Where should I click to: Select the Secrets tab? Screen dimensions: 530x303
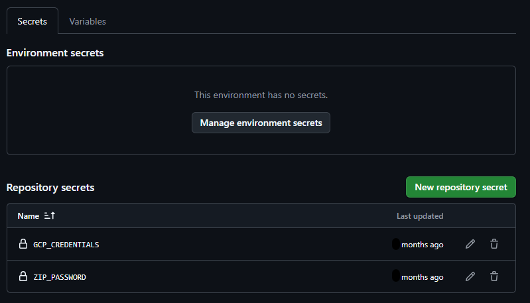coord(33,21)
